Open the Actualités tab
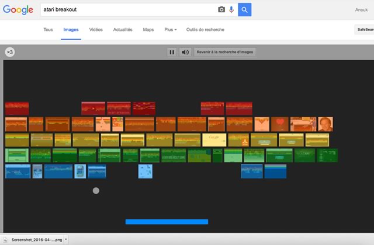Screen dimensions: 374x245 122,30
